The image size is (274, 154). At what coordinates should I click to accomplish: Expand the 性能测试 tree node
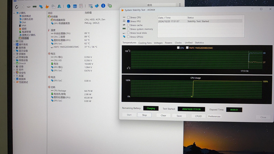click(x=14, y=82)
